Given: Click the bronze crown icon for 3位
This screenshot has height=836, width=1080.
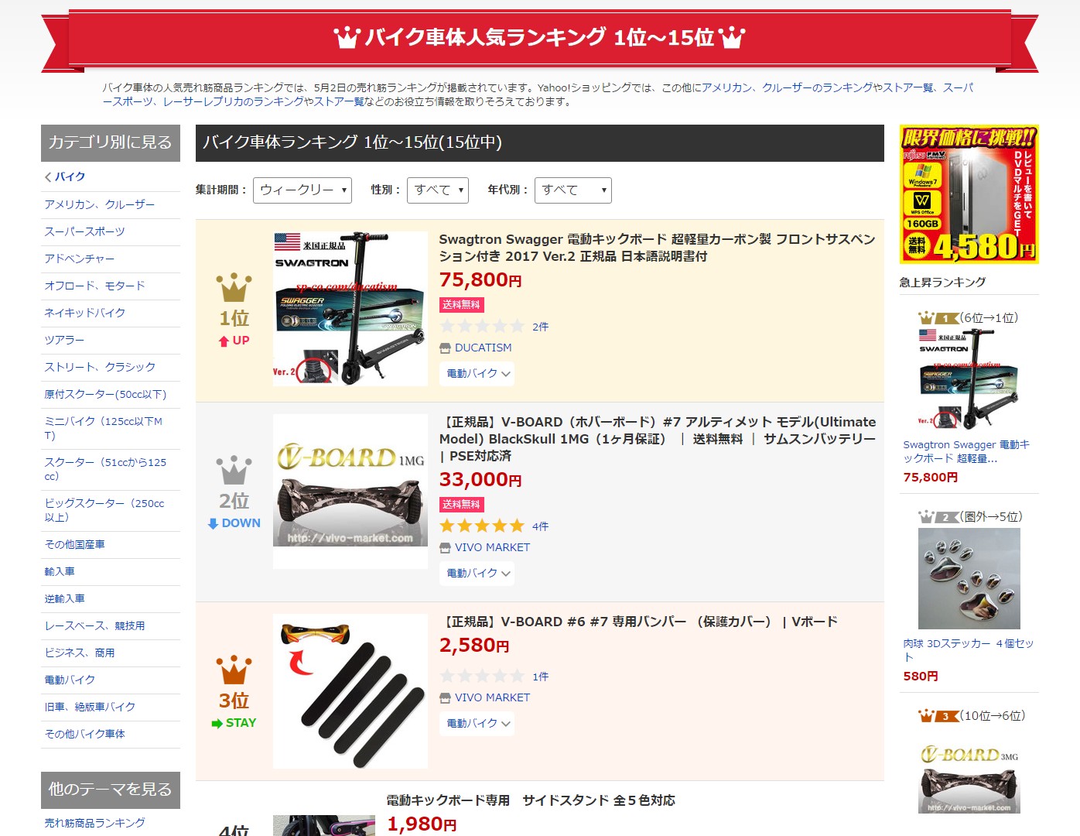Looking at the screenshot, I should coord(234,670).
